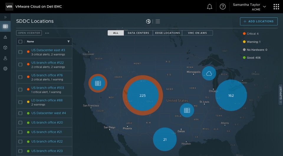Open the user sidebar icon
This screenshot has width=283, height=156.
[5, 58]
